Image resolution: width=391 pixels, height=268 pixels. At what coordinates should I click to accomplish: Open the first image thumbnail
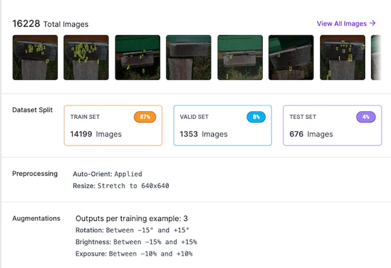pos(35,58)
